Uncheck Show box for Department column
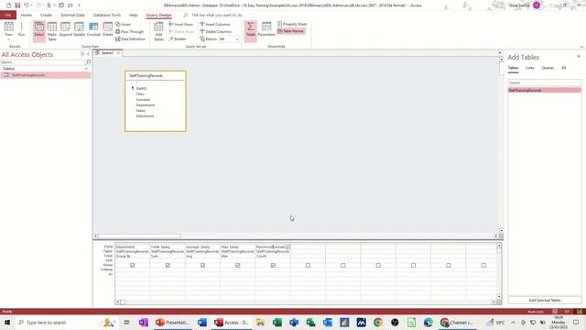586x330 pixels. click(x=133, y=265)
